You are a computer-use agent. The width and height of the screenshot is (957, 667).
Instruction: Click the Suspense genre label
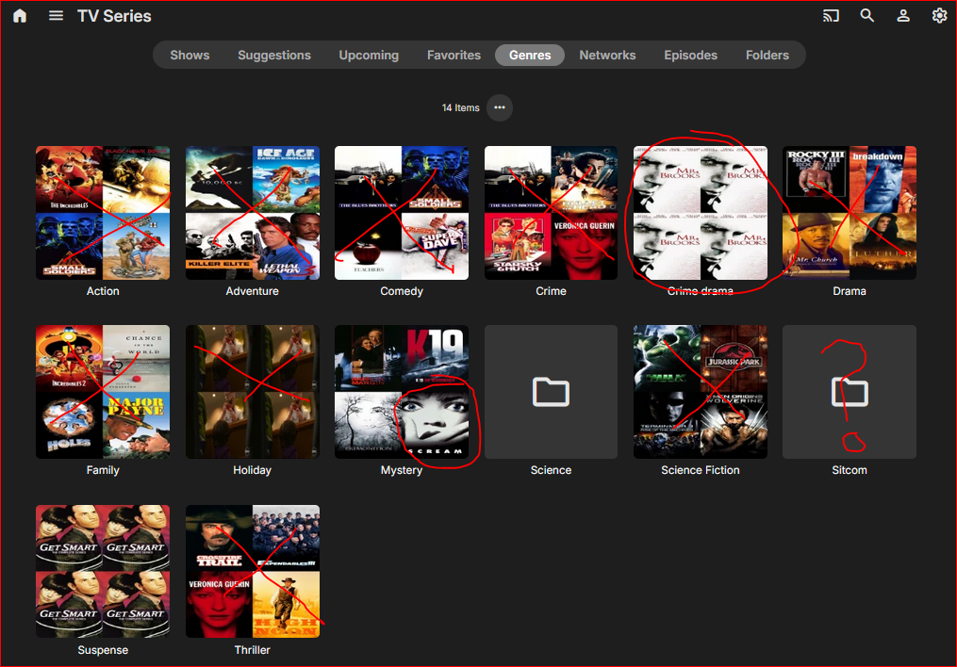tap(103, 650)
